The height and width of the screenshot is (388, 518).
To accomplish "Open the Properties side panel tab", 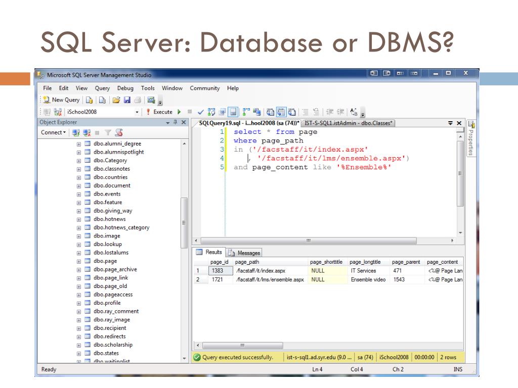I will pyautogui.click(x=471, y=138).
